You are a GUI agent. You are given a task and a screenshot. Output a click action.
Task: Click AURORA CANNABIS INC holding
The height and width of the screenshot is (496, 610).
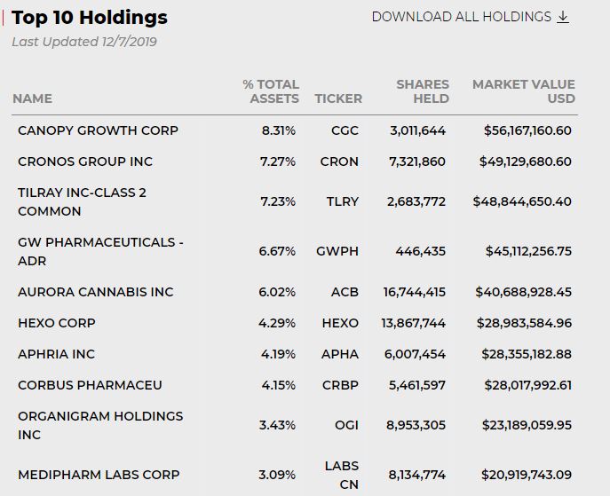tap(96, 292)
